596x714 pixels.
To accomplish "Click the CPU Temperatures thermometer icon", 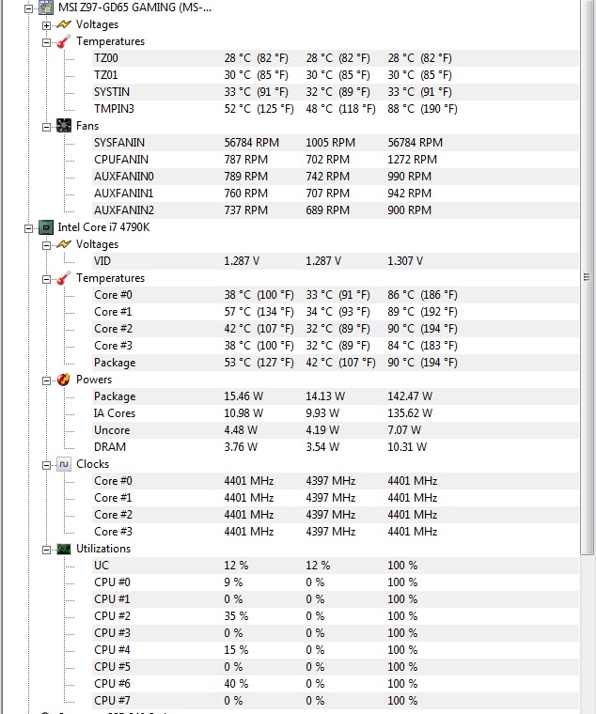I will pos(64,278).
